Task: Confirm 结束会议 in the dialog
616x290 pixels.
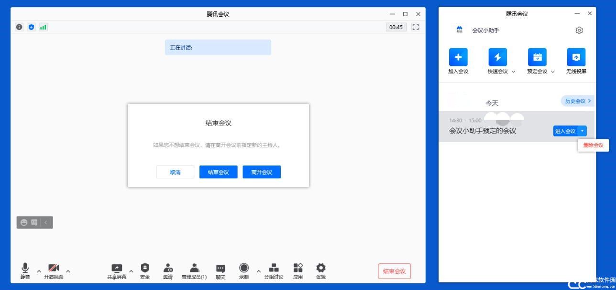Action: click(x=218, y=172)
